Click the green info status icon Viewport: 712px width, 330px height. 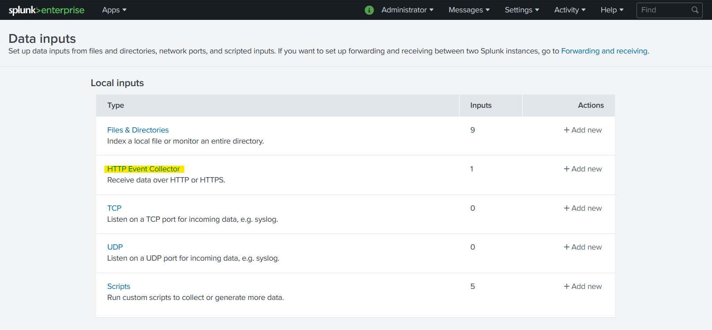click(369, 10)
